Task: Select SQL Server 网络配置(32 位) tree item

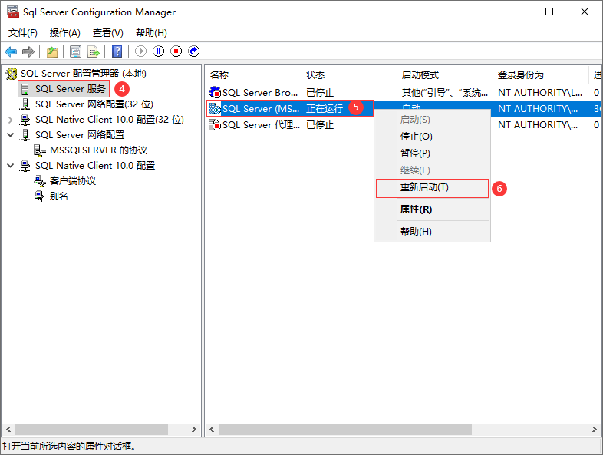Action: (x=94, y=104)
